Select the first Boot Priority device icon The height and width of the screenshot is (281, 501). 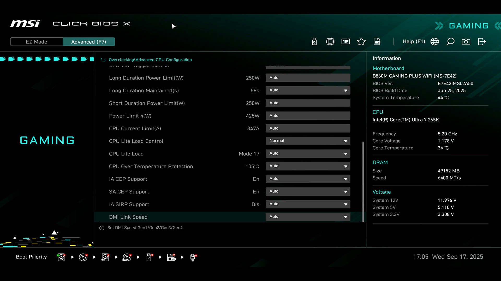pyautogui.click(x=61, y=257)
